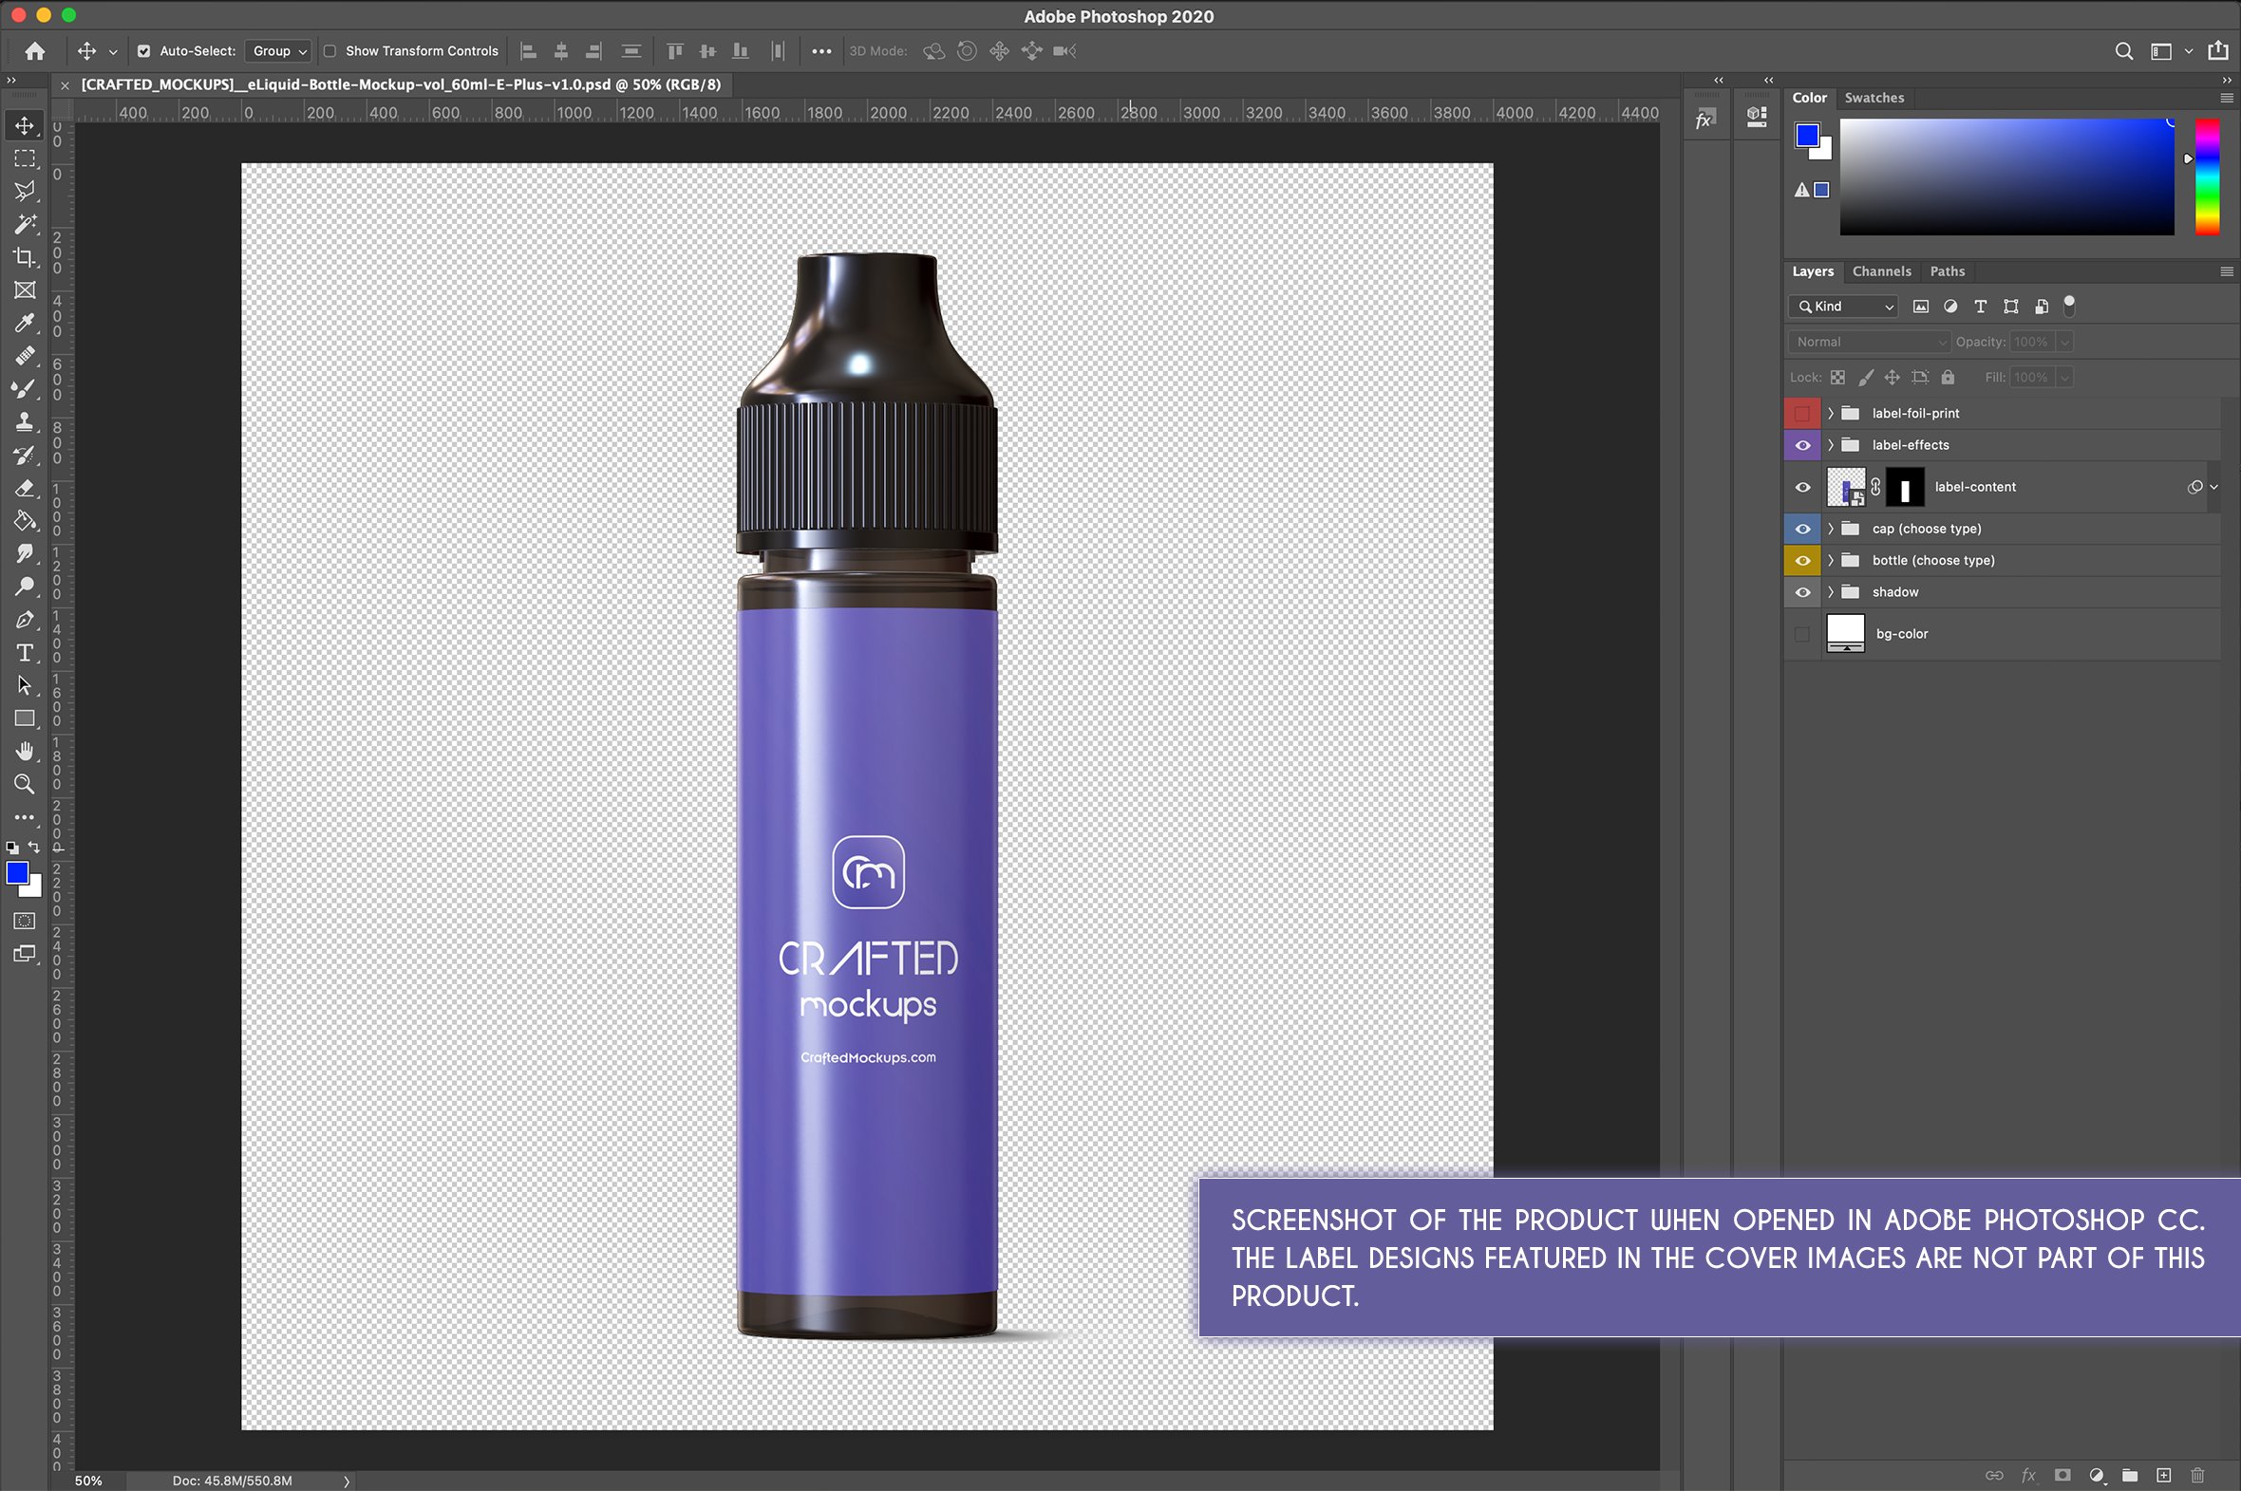Toggle Quick Mask mode
Viewport: 2241px width, 1491px height.
tap(25, 921)
